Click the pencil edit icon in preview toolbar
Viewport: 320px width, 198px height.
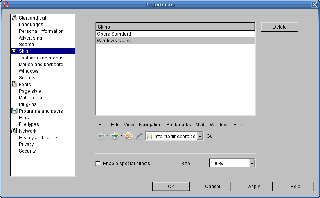coord(138,136)
